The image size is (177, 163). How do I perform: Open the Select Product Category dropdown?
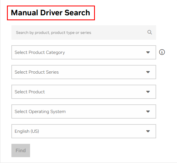click(x=83, y=52)
